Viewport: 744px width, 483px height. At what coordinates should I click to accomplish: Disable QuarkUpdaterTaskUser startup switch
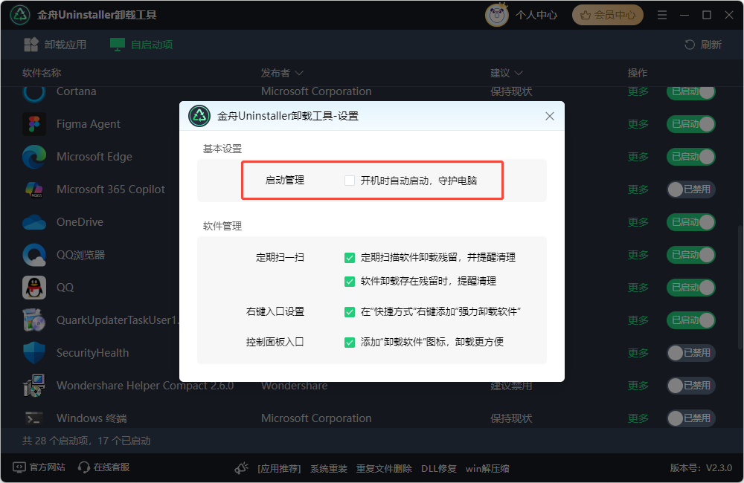(x=691, y=320)
